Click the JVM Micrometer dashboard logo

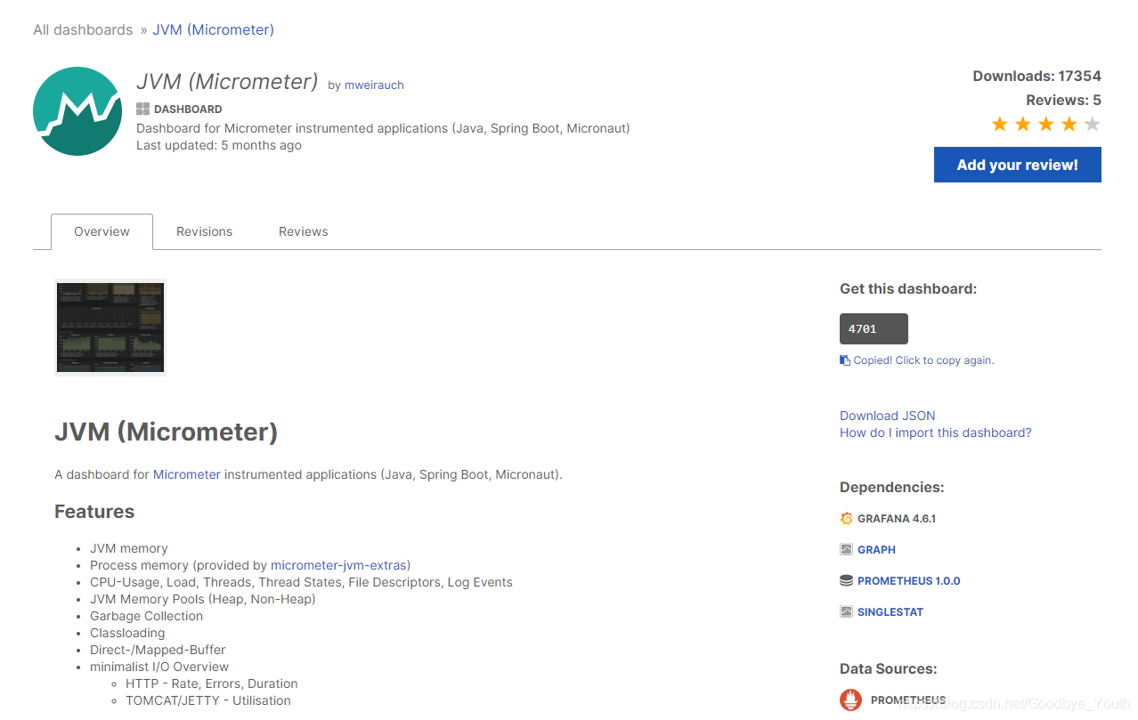[x=77, y=111]
